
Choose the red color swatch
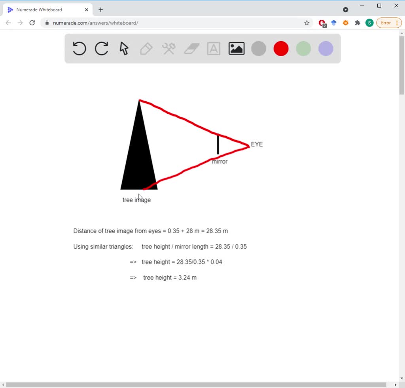[281, 48]
